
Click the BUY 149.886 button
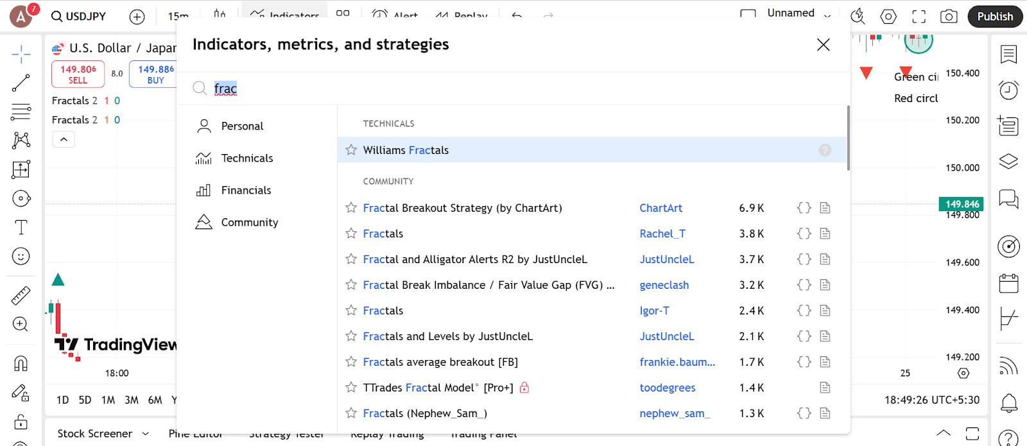pyautogui.click(x=155, y=74)
